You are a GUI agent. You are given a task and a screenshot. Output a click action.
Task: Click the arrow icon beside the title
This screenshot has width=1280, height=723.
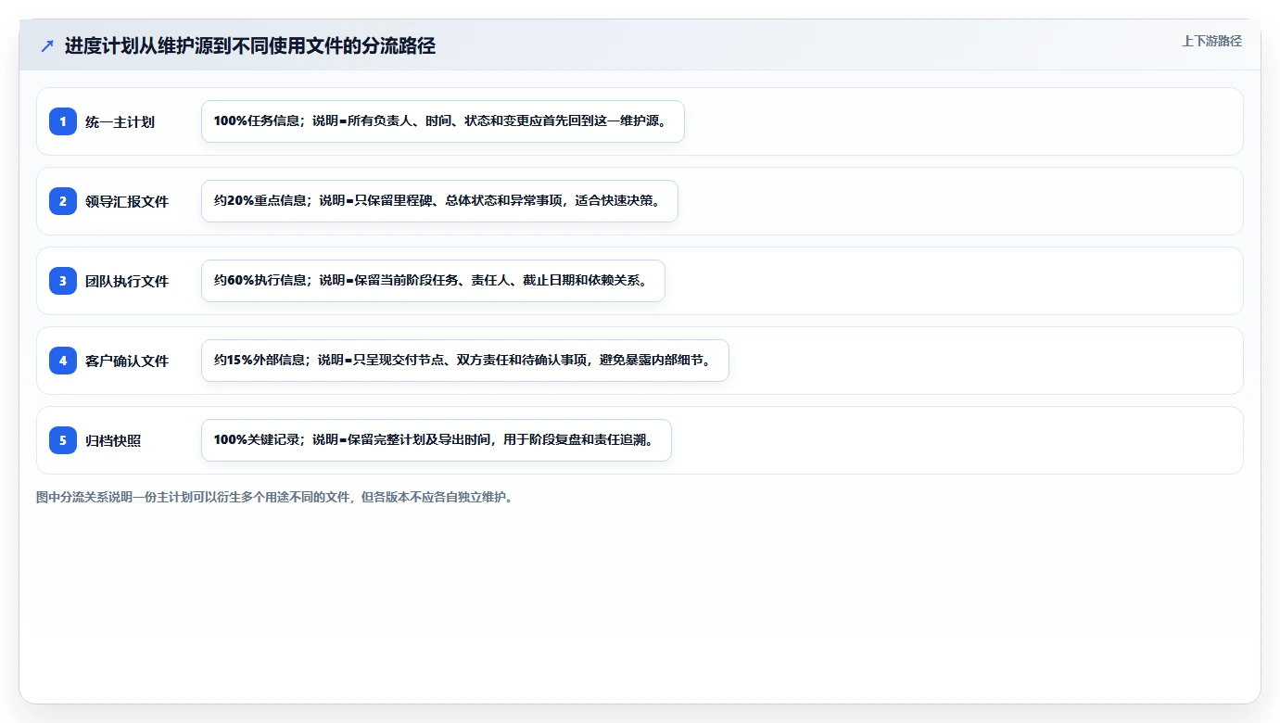47,45
